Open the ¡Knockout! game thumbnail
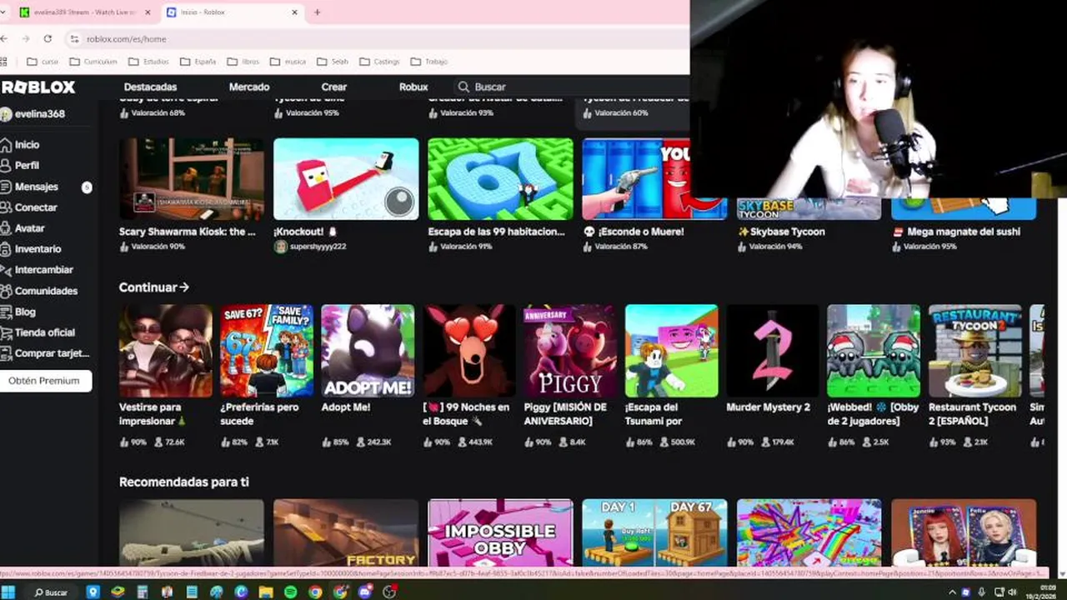This screenshot has width=1067, height=600. click(346, 179)
